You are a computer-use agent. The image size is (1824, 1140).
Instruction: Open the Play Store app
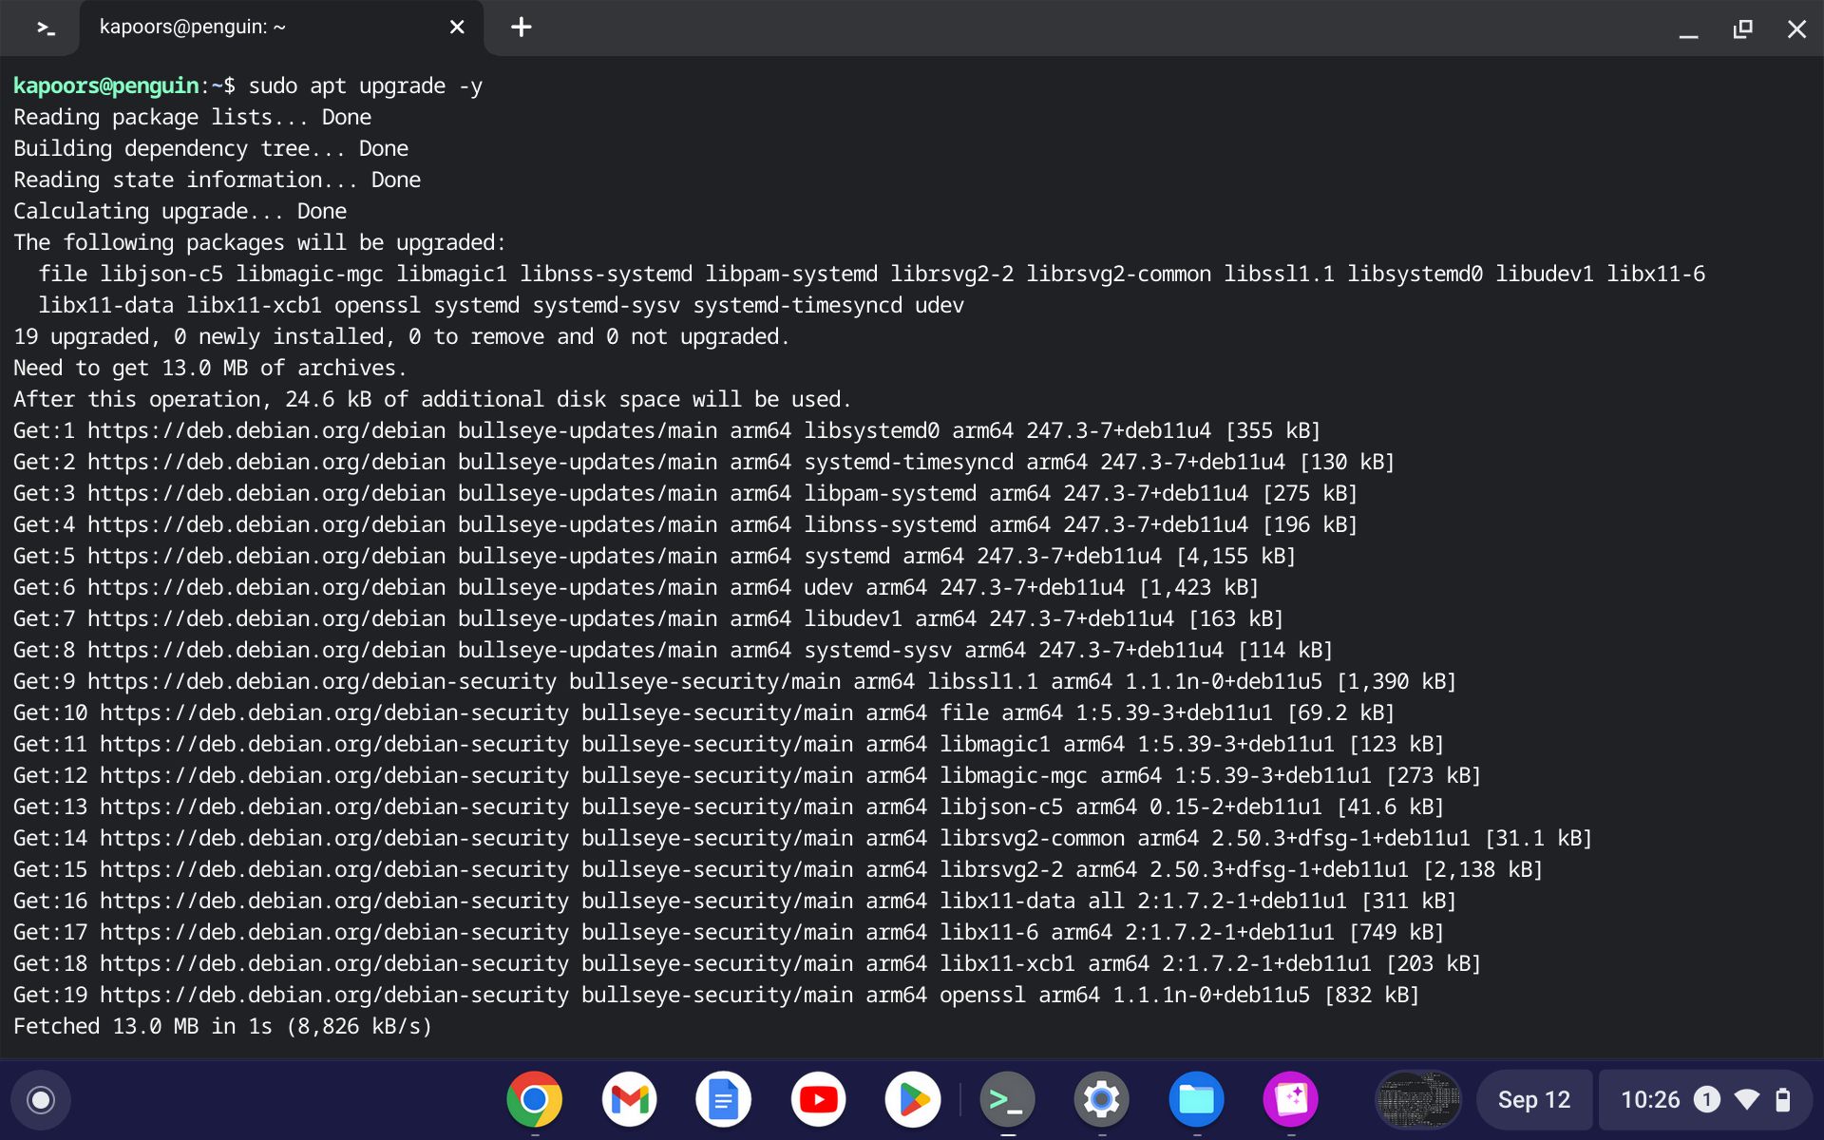pos(912,1099)
